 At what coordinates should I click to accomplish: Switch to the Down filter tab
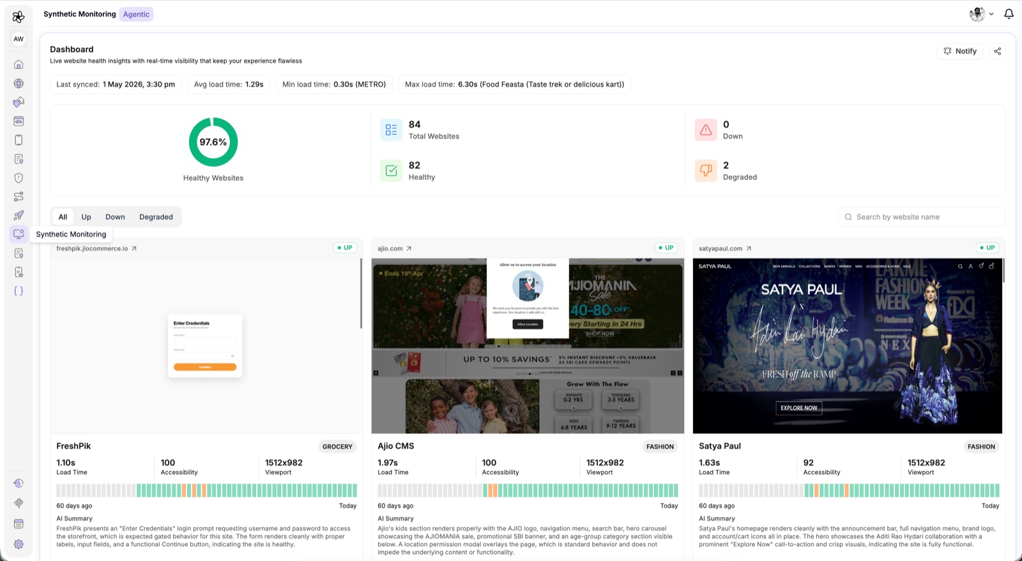pos(115,217)
